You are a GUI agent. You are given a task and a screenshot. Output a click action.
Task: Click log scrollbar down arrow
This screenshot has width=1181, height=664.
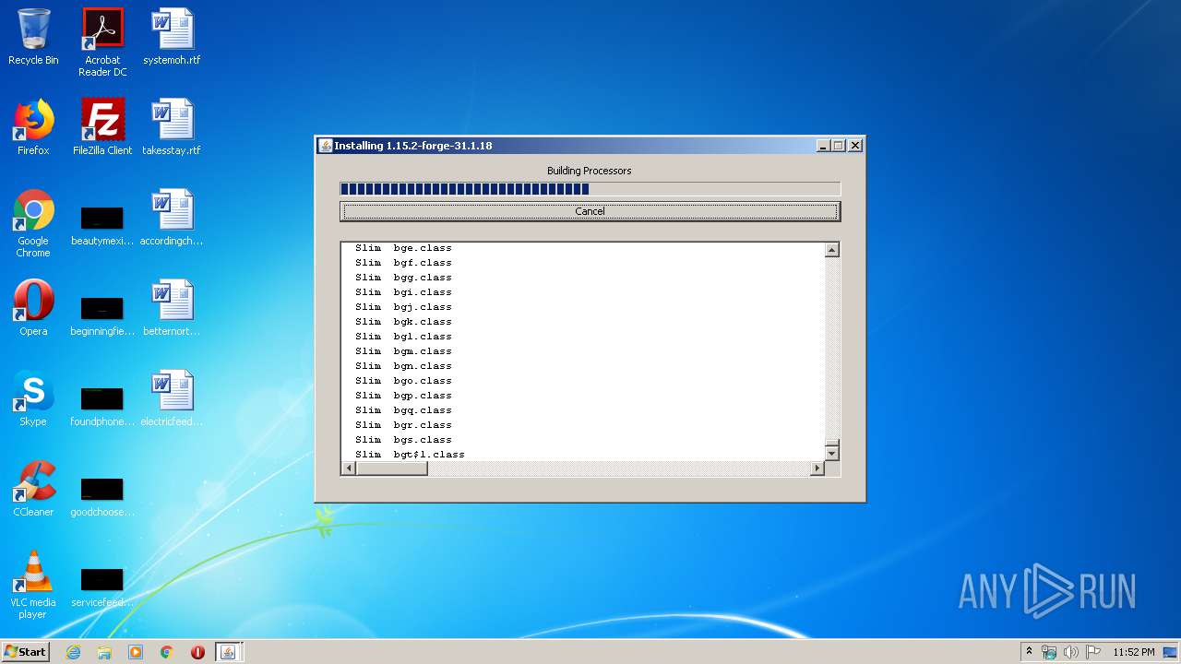[x=831, y=453]
